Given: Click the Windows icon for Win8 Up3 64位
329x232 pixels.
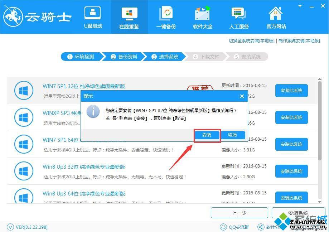Looking at the screenshot, I should (x=24, y=196).
